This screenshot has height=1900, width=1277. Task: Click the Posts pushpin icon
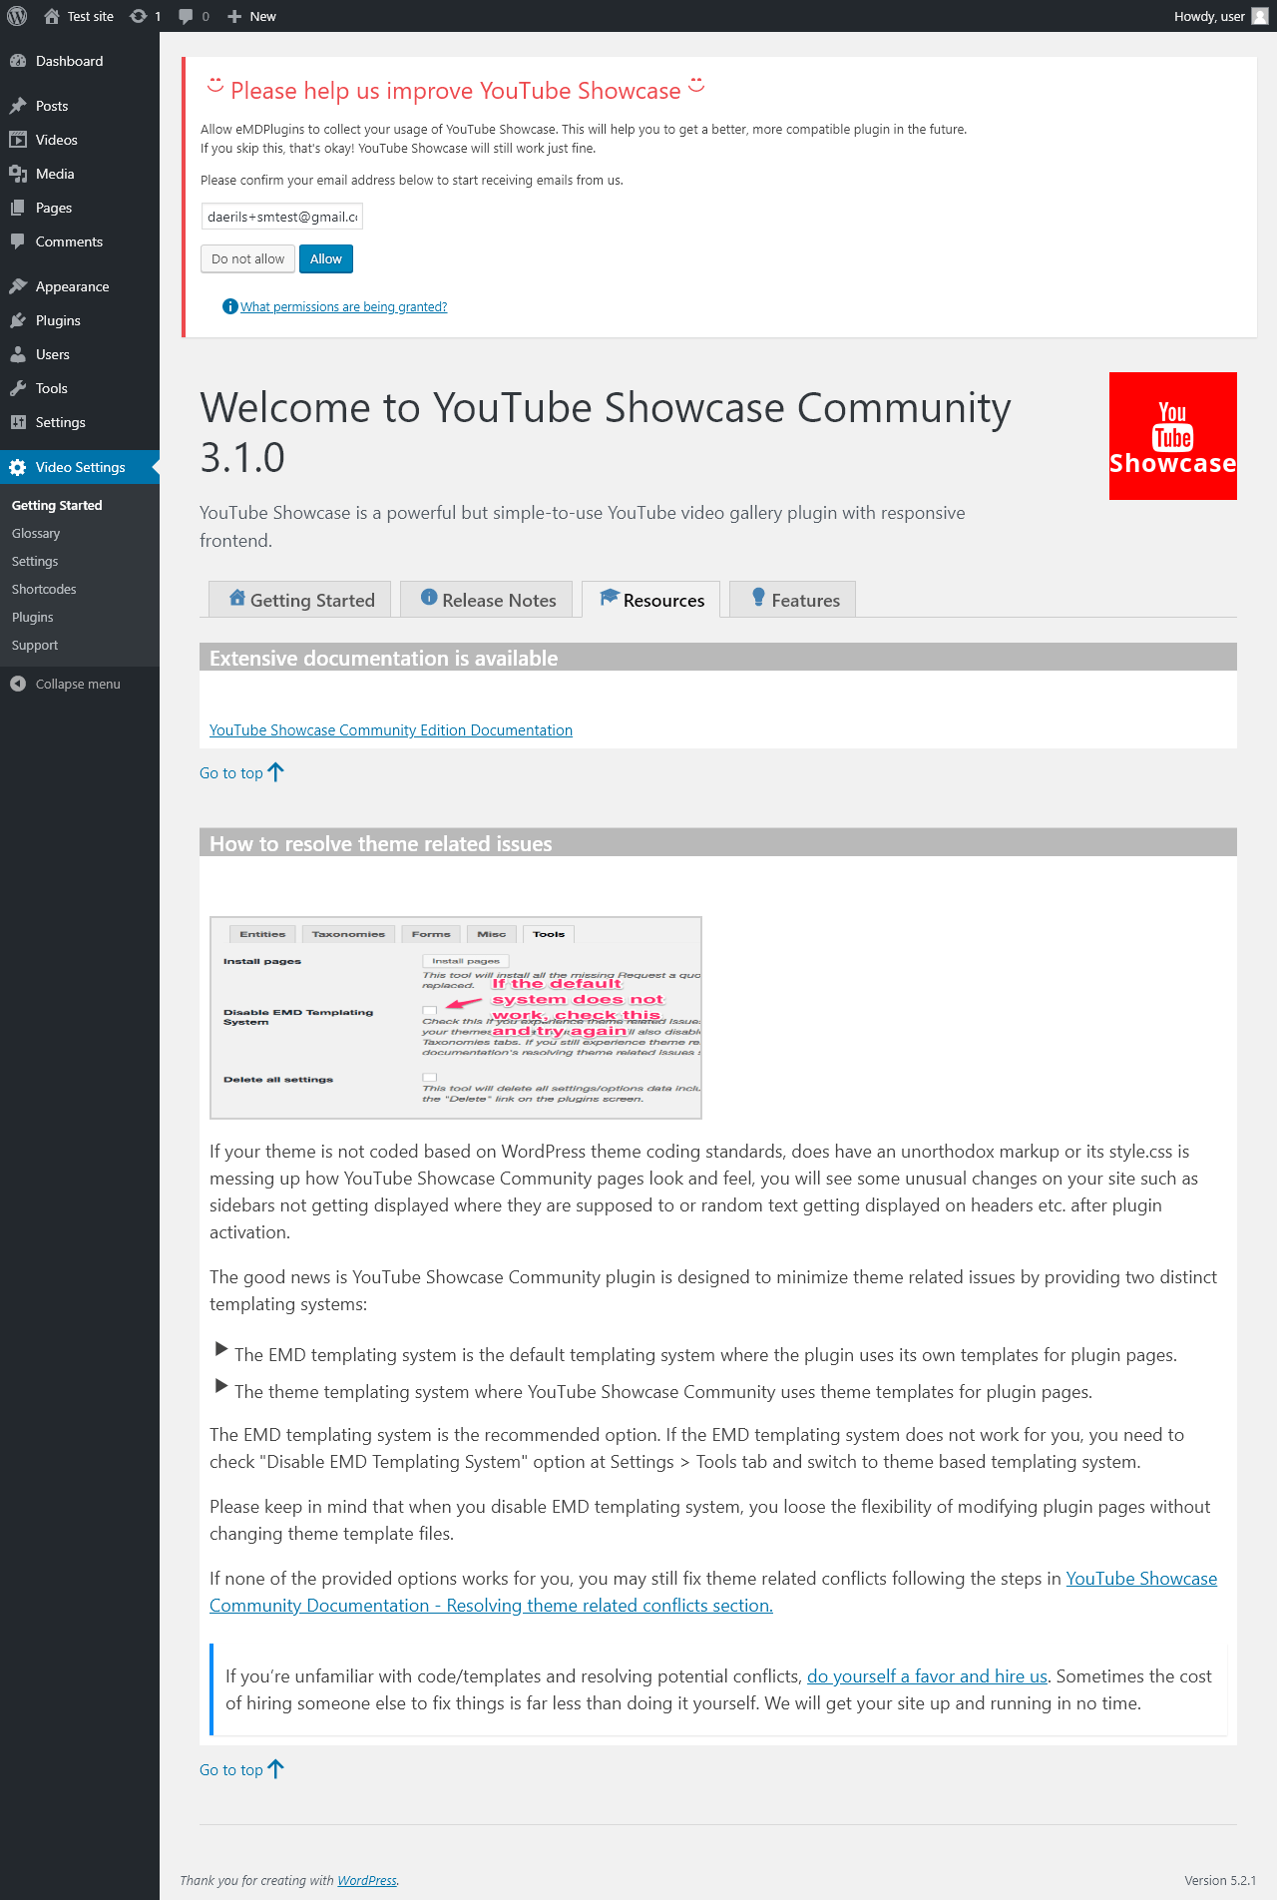pyautogui.click(x=18, y=106)
